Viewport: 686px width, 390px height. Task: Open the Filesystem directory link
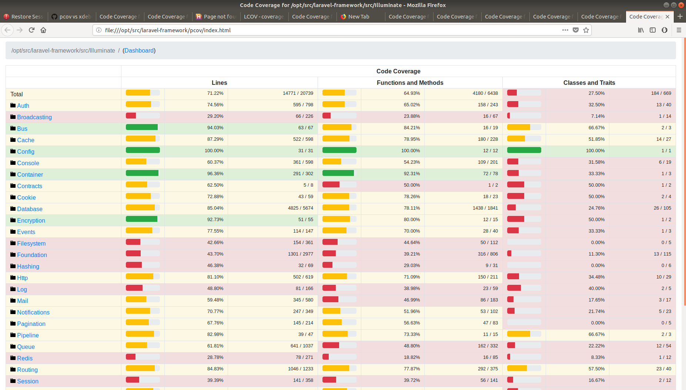[x=31, y=243]
